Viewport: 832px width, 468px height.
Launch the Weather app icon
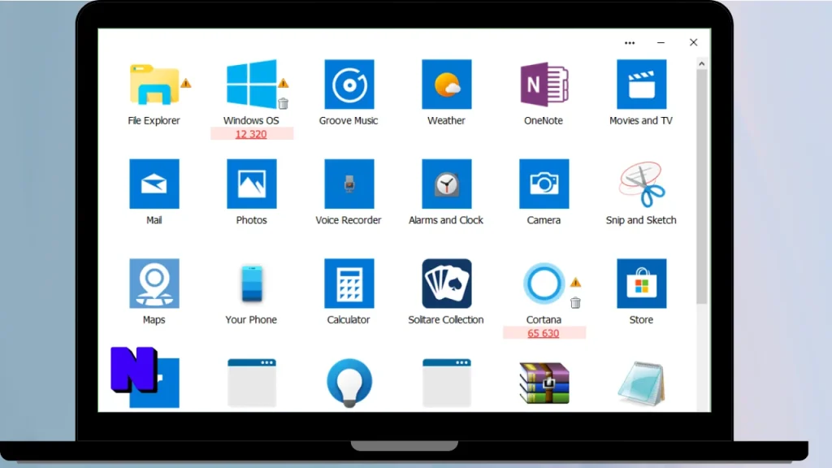[447, 84]
